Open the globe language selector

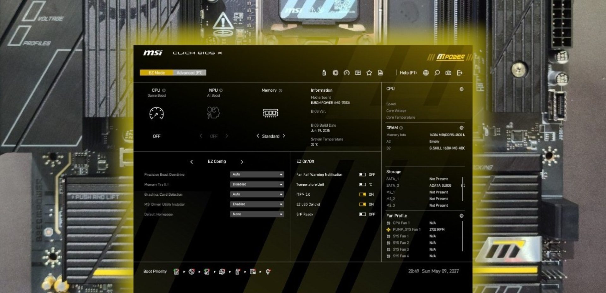click(426, 73)
